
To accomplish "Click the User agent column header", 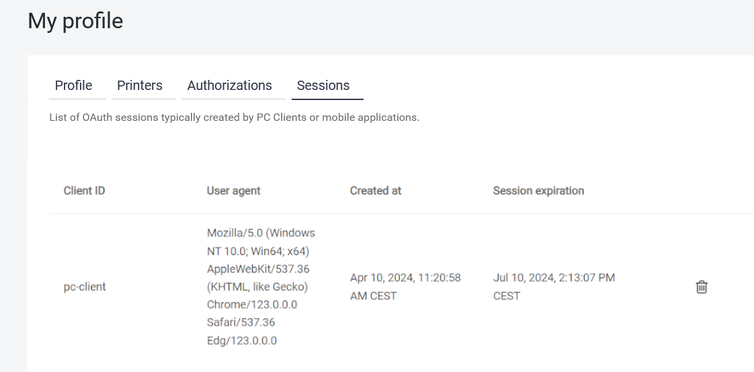I will pyautogui.click(x=233, y=191).
